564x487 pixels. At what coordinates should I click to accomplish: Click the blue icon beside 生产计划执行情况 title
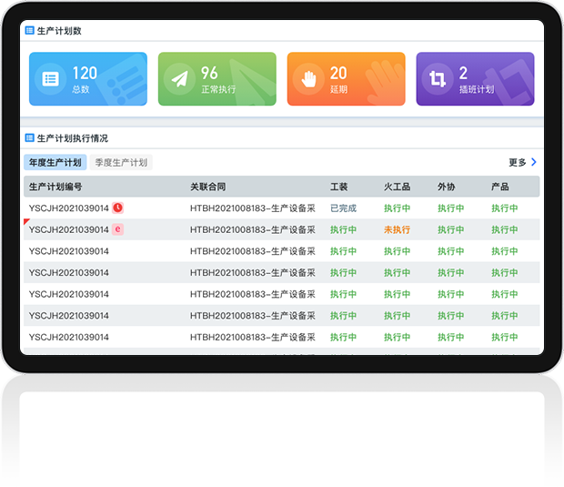coord(30,138)
